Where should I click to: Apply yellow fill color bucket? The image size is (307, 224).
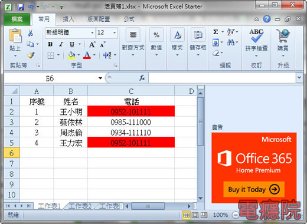(x=71, y=55)
